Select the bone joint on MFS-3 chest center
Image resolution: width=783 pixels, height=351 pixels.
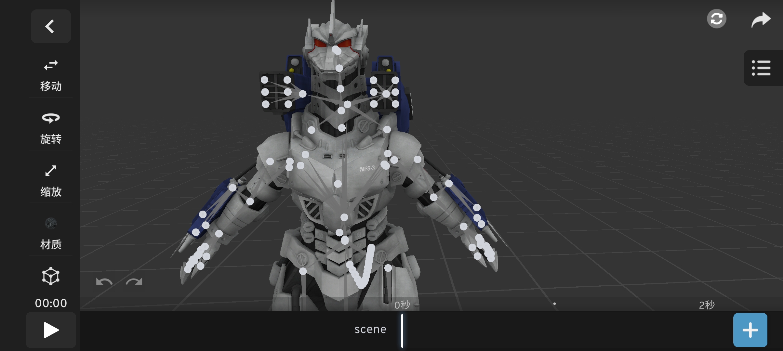tap(338, 184)
